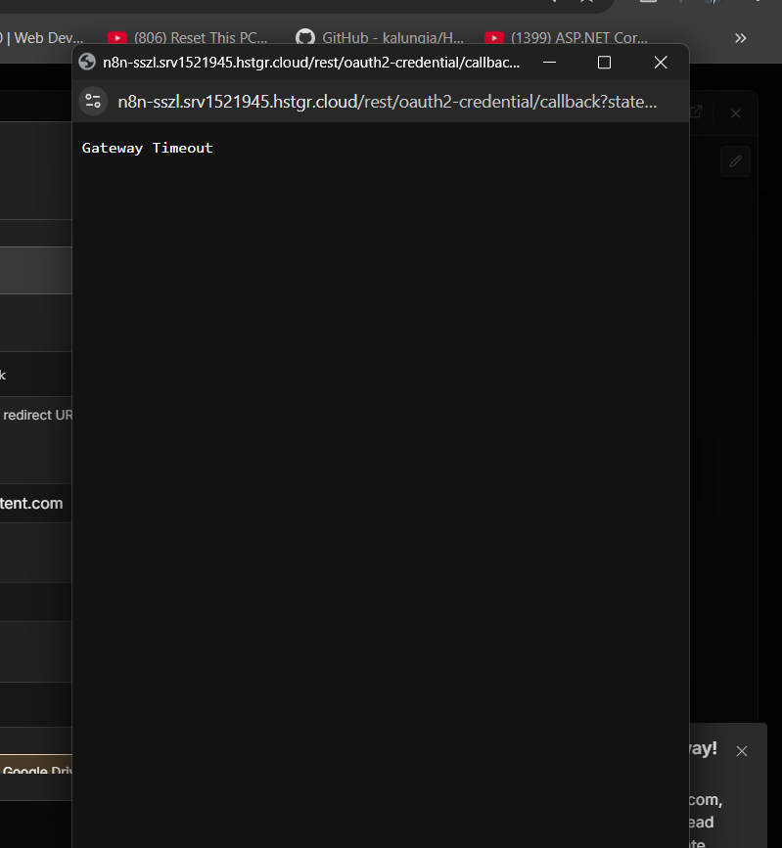
Task: Click the globe favicon in popup title bar
Action: [x=87, y=63]
